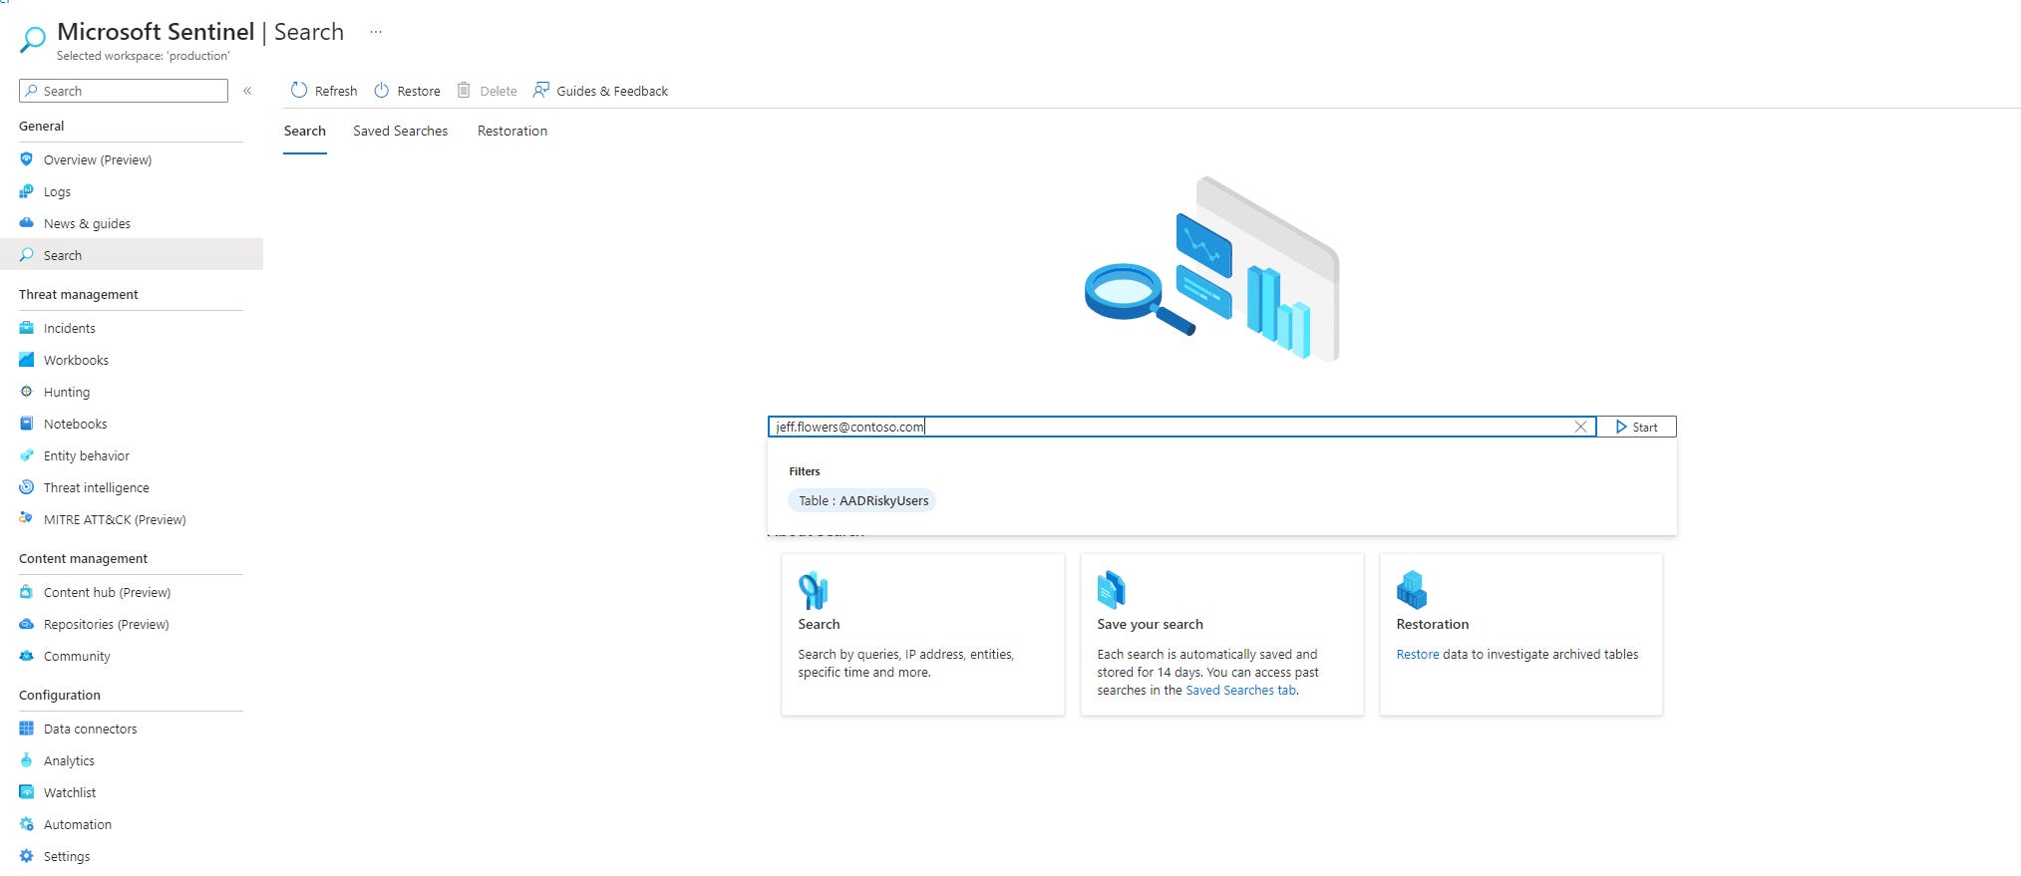
Task: Click the Microsoft Sentinel header search icon
Action: point(33,40)
